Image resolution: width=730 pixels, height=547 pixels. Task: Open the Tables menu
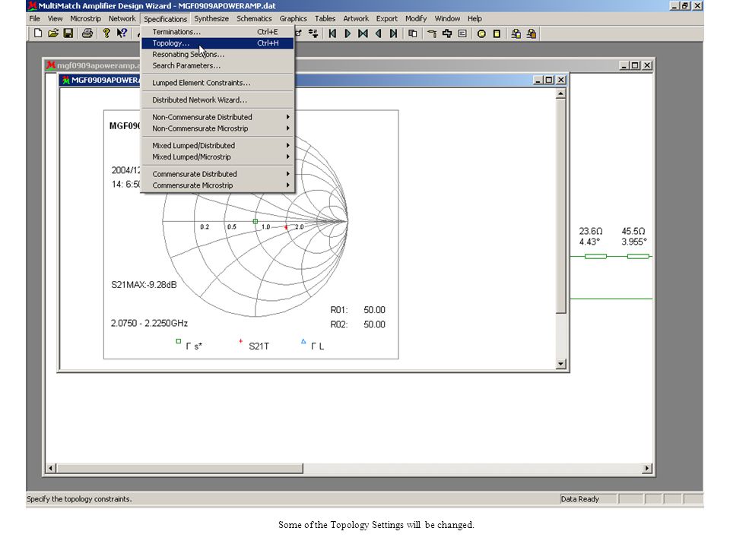coord(325,18)
